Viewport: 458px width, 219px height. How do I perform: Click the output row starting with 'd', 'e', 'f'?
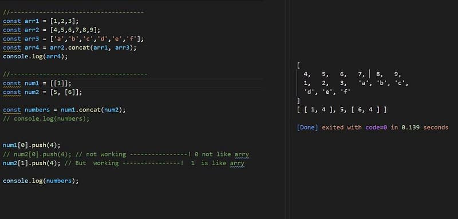(327, 92)
